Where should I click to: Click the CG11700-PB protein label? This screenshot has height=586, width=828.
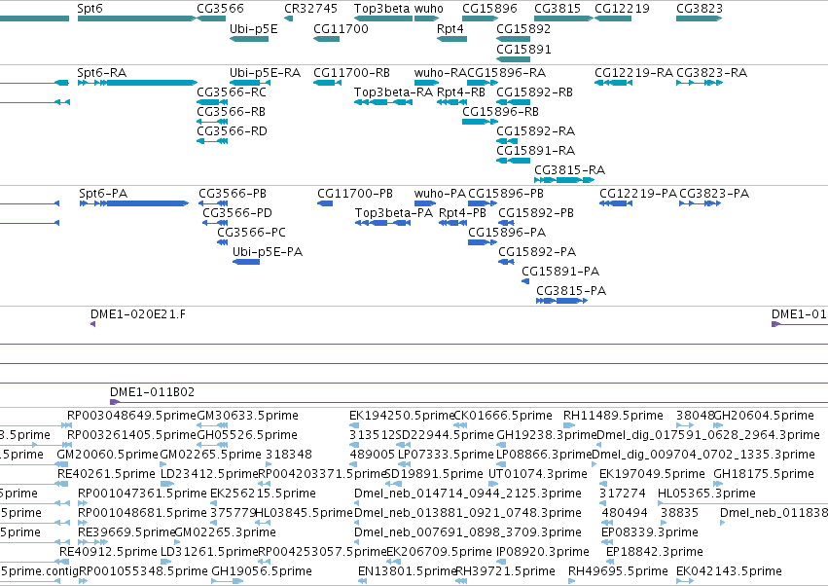pyautogui.click(x=355, y=194)
